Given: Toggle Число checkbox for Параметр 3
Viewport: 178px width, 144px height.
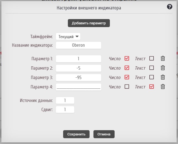Looking at the screenshot, I should pyautogui.click(x=127, y=77).
